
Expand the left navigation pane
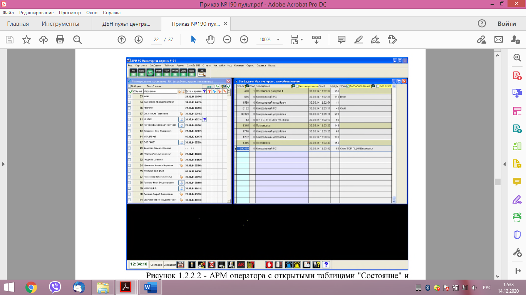click(x=3, y=164)
